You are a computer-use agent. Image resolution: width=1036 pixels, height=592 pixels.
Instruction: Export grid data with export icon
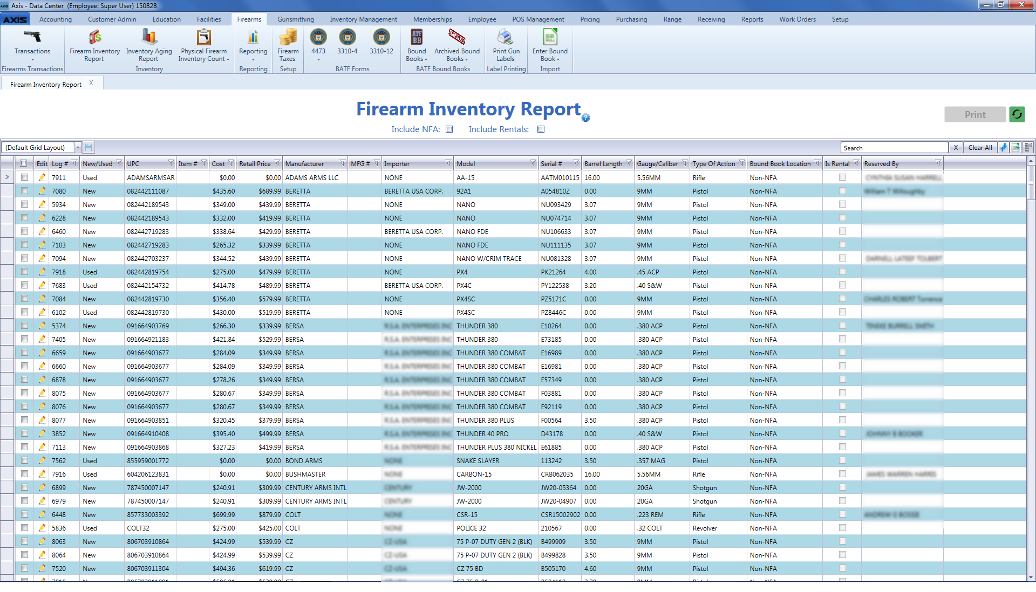point(1015,147)
